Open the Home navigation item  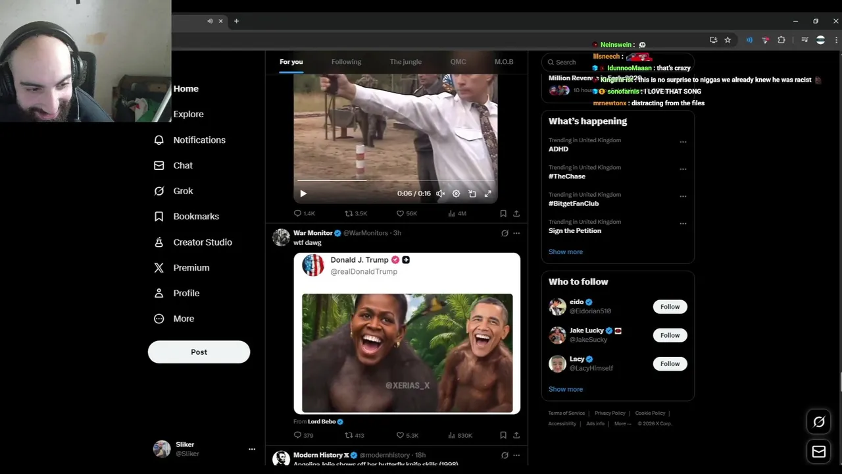coord(186,89)
